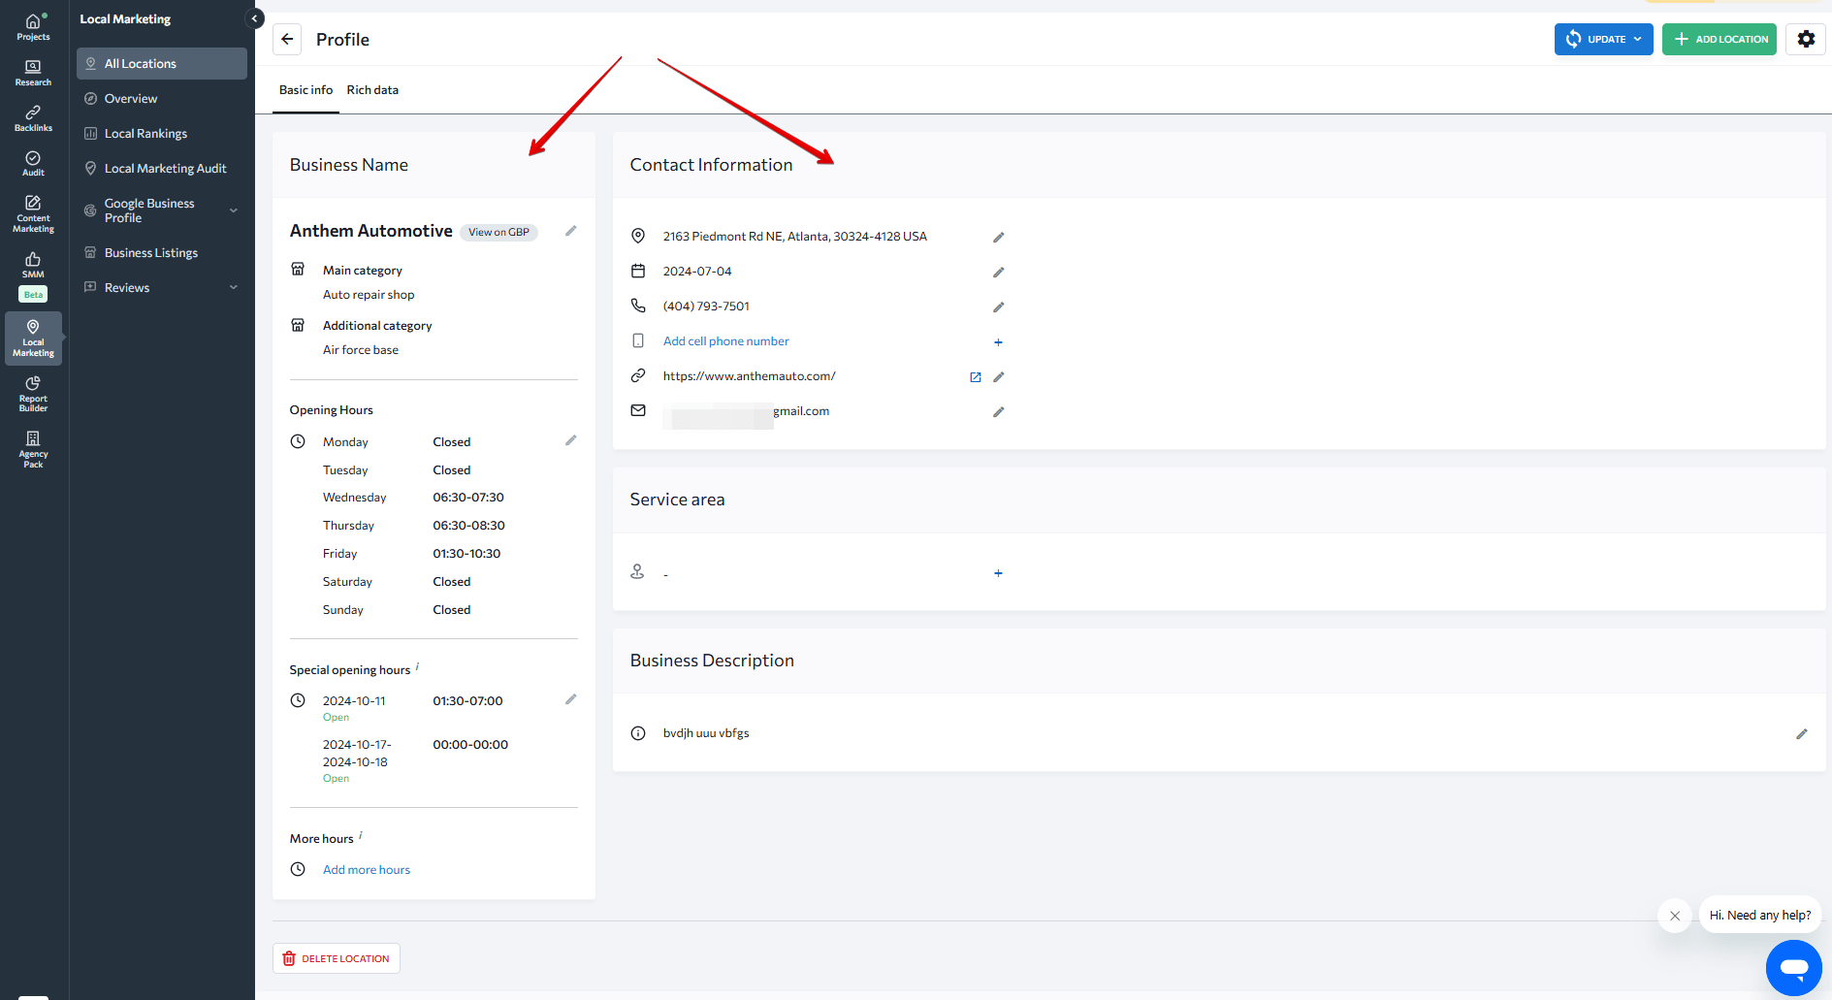
Task: Edit the business description text
Action: (x=1802, y=733)
